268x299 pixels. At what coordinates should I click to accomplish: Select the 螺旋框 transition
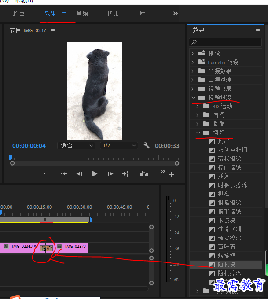click(227, 255)
